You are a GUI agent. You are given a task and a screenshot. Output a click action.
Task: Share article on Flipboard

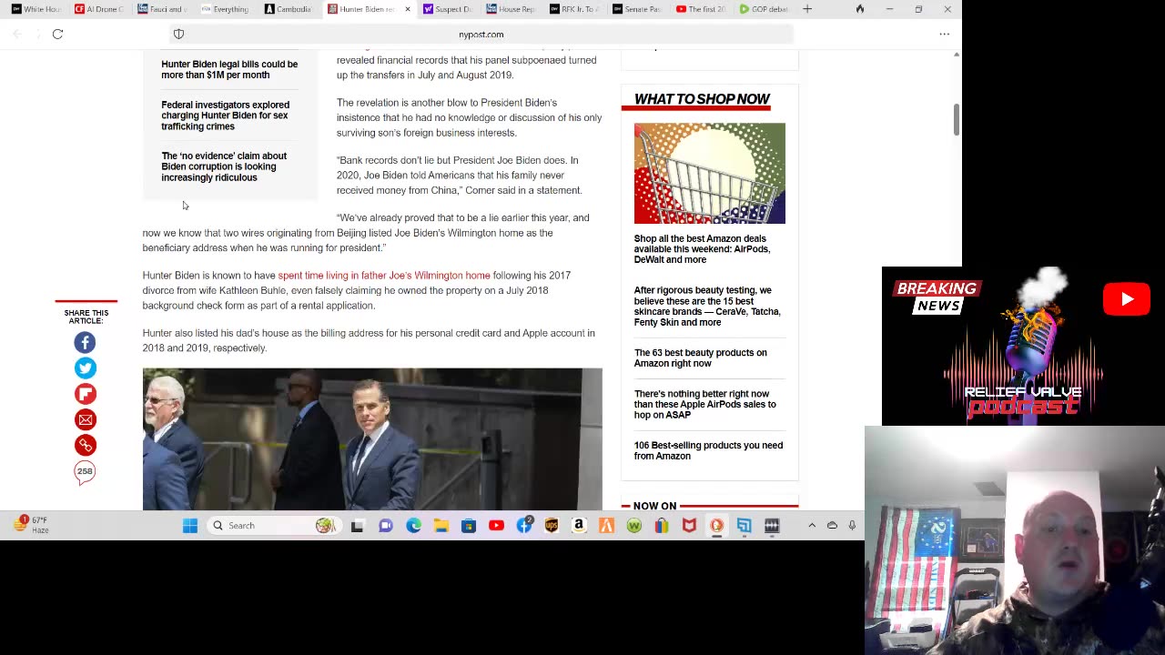85,394
